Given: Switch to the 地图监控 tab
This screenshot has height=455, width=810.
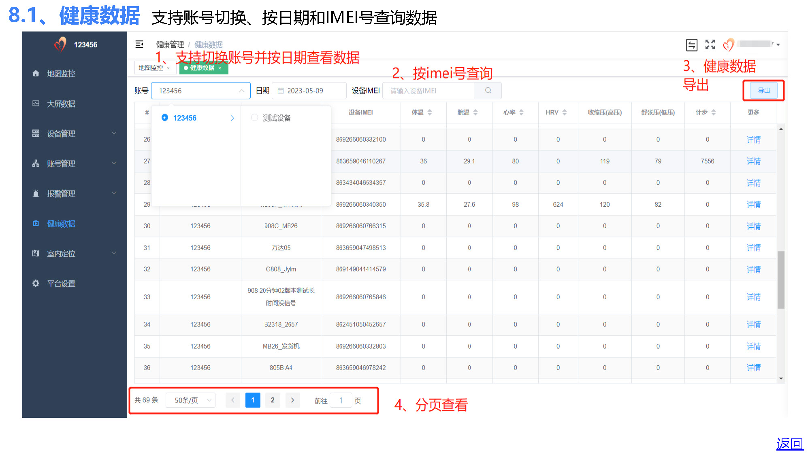Looking at the screenshot, I should pyautogui.click(x=151, y=68).
